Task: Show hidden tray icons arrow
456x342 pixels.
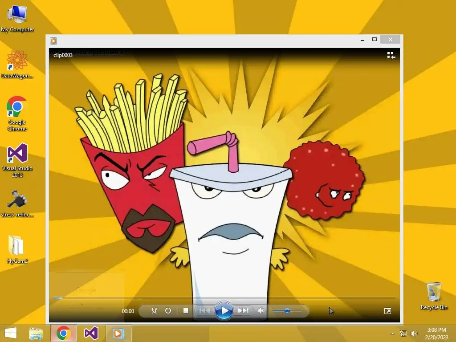Action: [392, 334]
